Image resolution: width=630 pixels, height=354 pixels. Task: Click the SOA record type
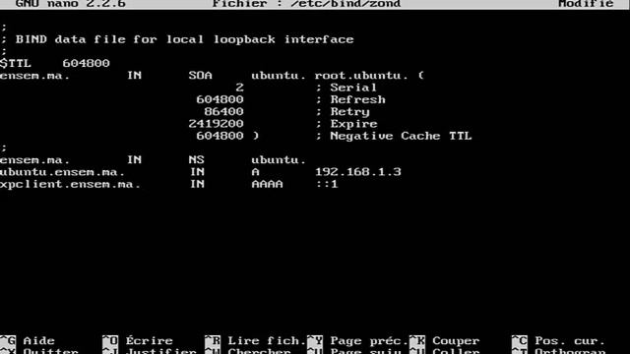tap(200, 76)
